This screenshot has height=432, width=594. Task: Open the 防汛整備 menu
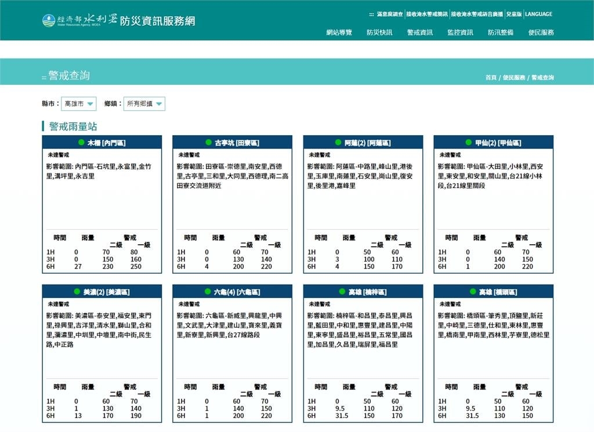coord(501,32)
